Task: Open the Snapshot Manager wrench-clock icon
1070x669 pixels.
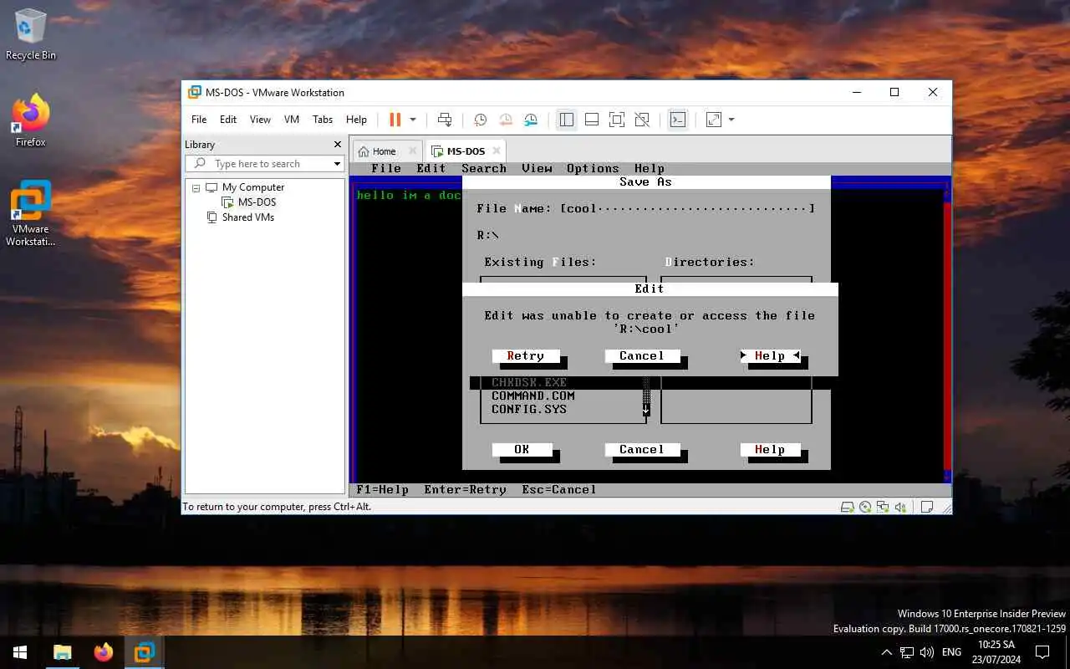Action: pyautogui.click(x=532, y=120)
